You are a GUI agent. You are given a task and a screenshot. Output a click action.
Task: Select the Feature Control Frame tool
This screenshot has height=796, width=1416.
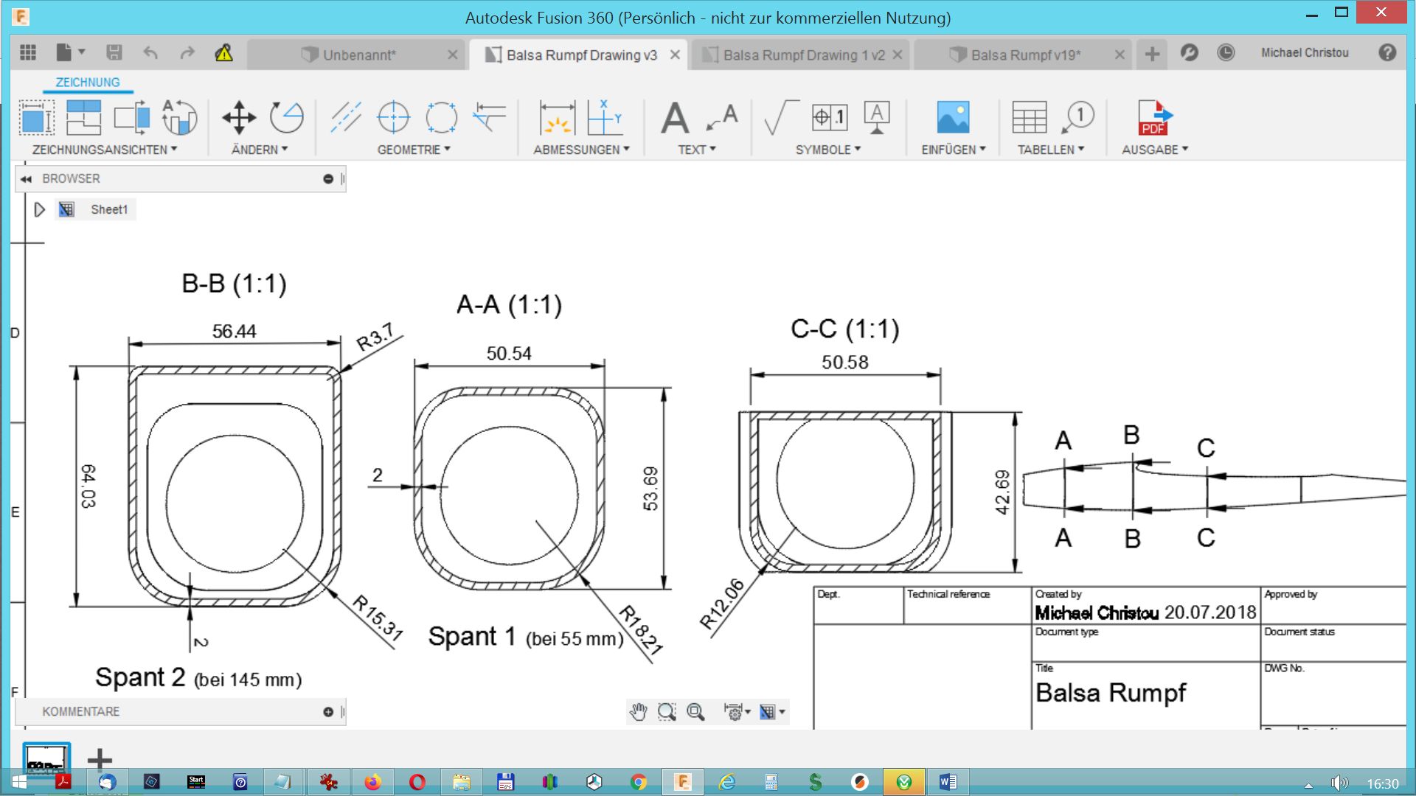830,117
